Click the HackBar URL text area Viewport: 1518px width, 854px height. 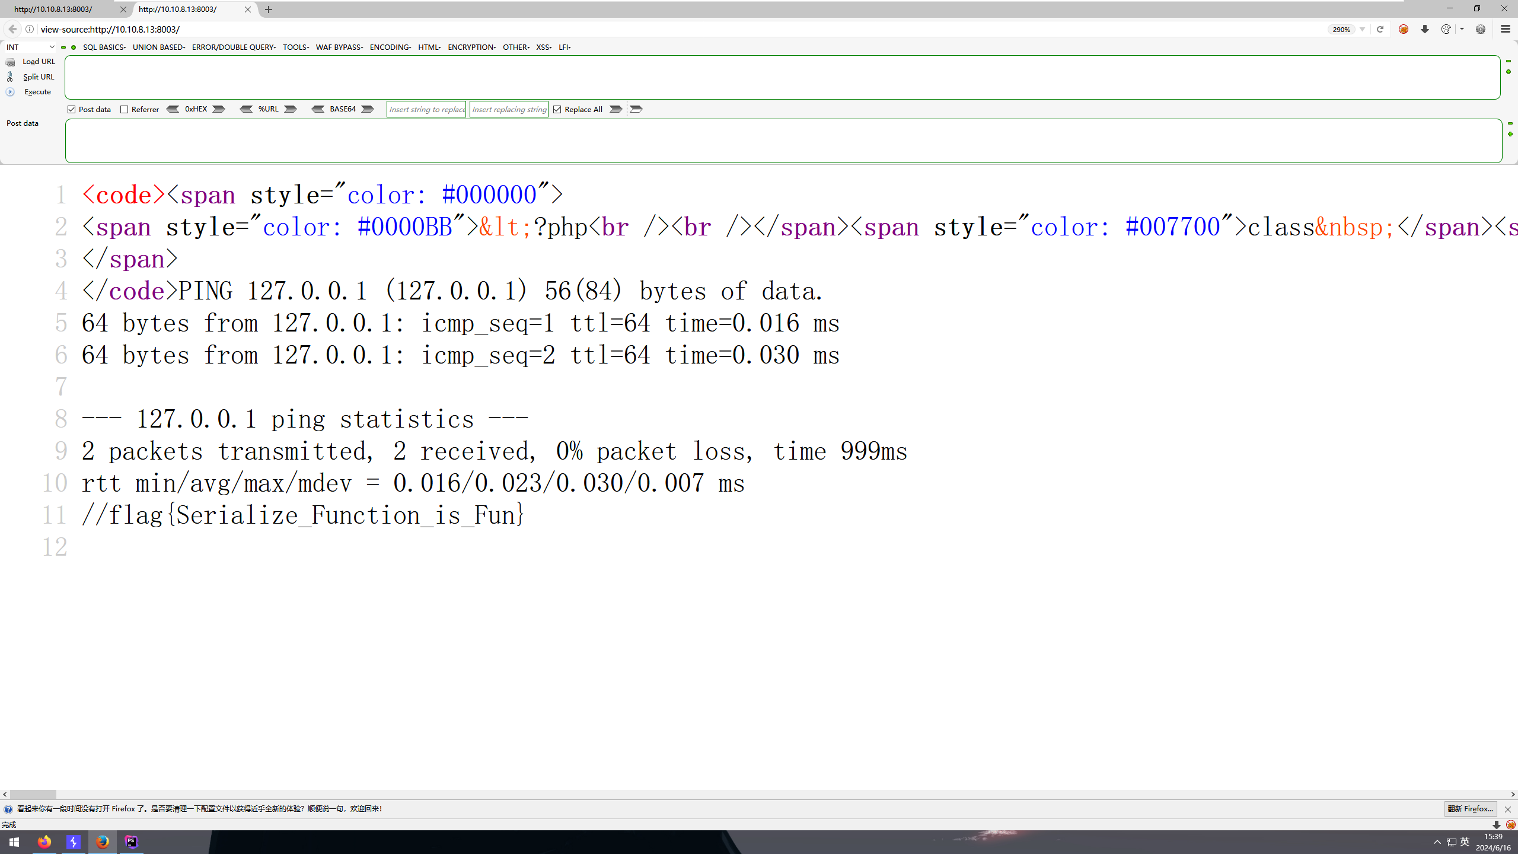click(x=782, y=77)
